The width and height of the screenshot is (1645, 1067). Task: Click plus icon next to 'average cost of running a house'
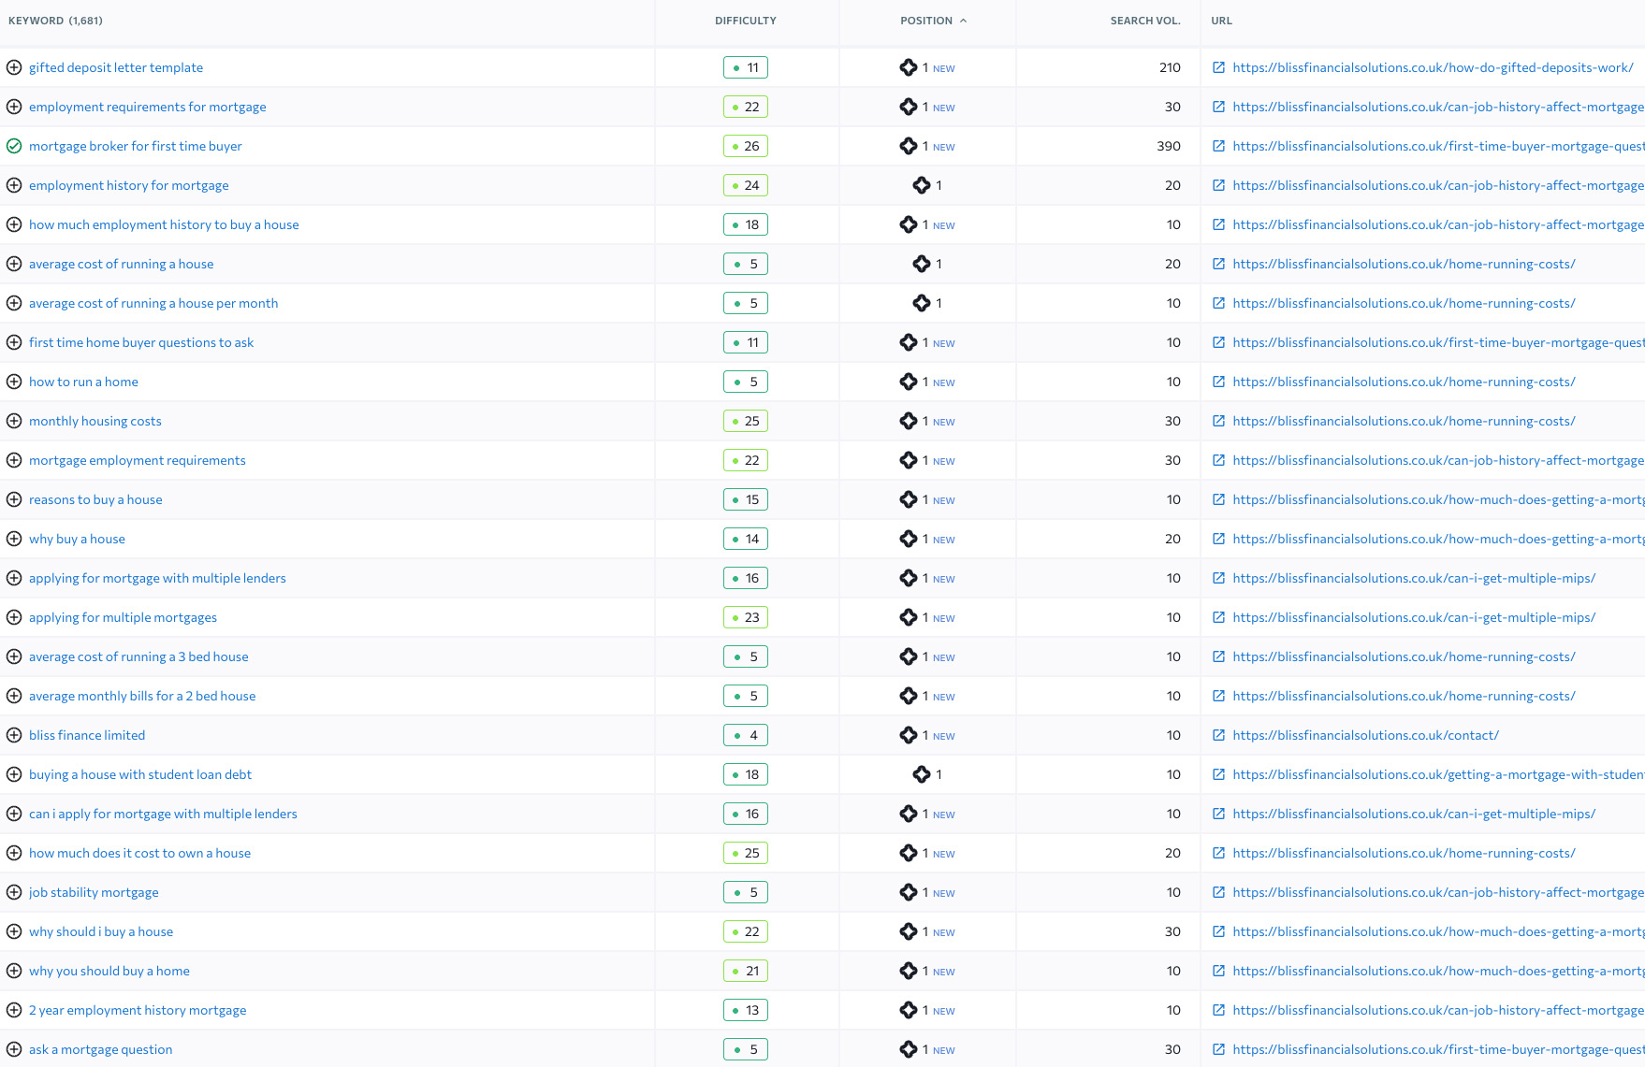point(14,264)
